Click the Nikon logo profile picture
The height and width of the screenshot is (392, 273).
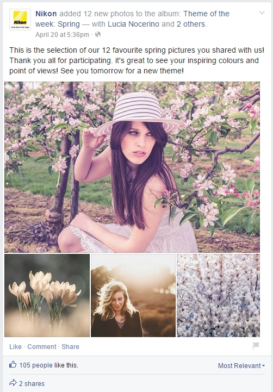pyautogui.click(x=20, y=20)
